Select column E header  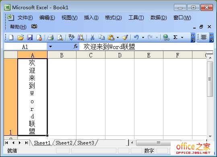149,55
